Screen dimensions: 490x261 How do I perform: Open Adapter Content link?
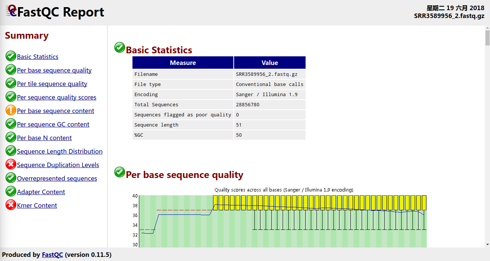click(41, 192)
